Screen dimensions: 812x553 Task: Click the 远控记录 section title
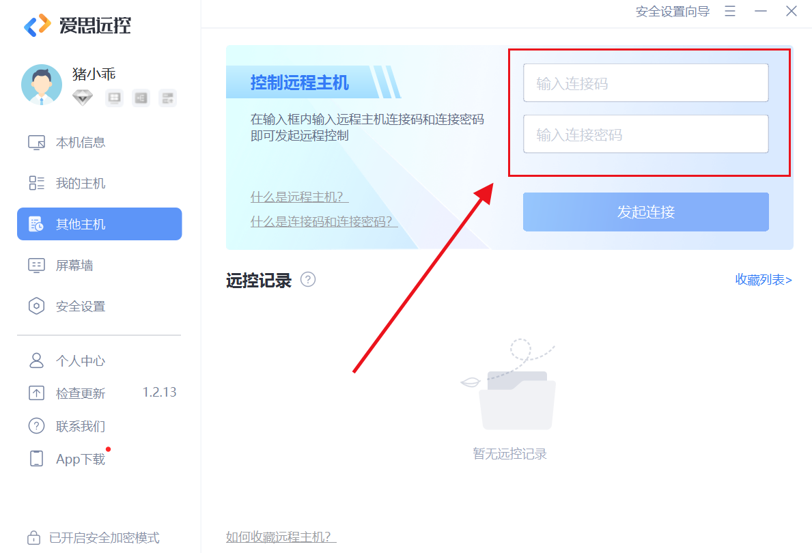click(x=258, y=281)
